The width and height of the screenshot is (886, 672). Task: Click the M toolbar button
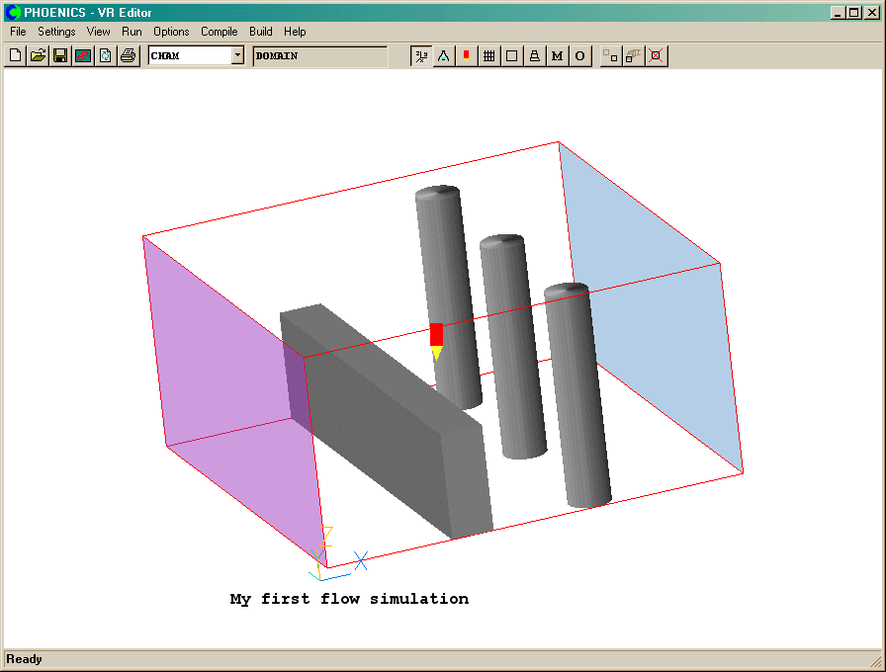pos(557,56)
